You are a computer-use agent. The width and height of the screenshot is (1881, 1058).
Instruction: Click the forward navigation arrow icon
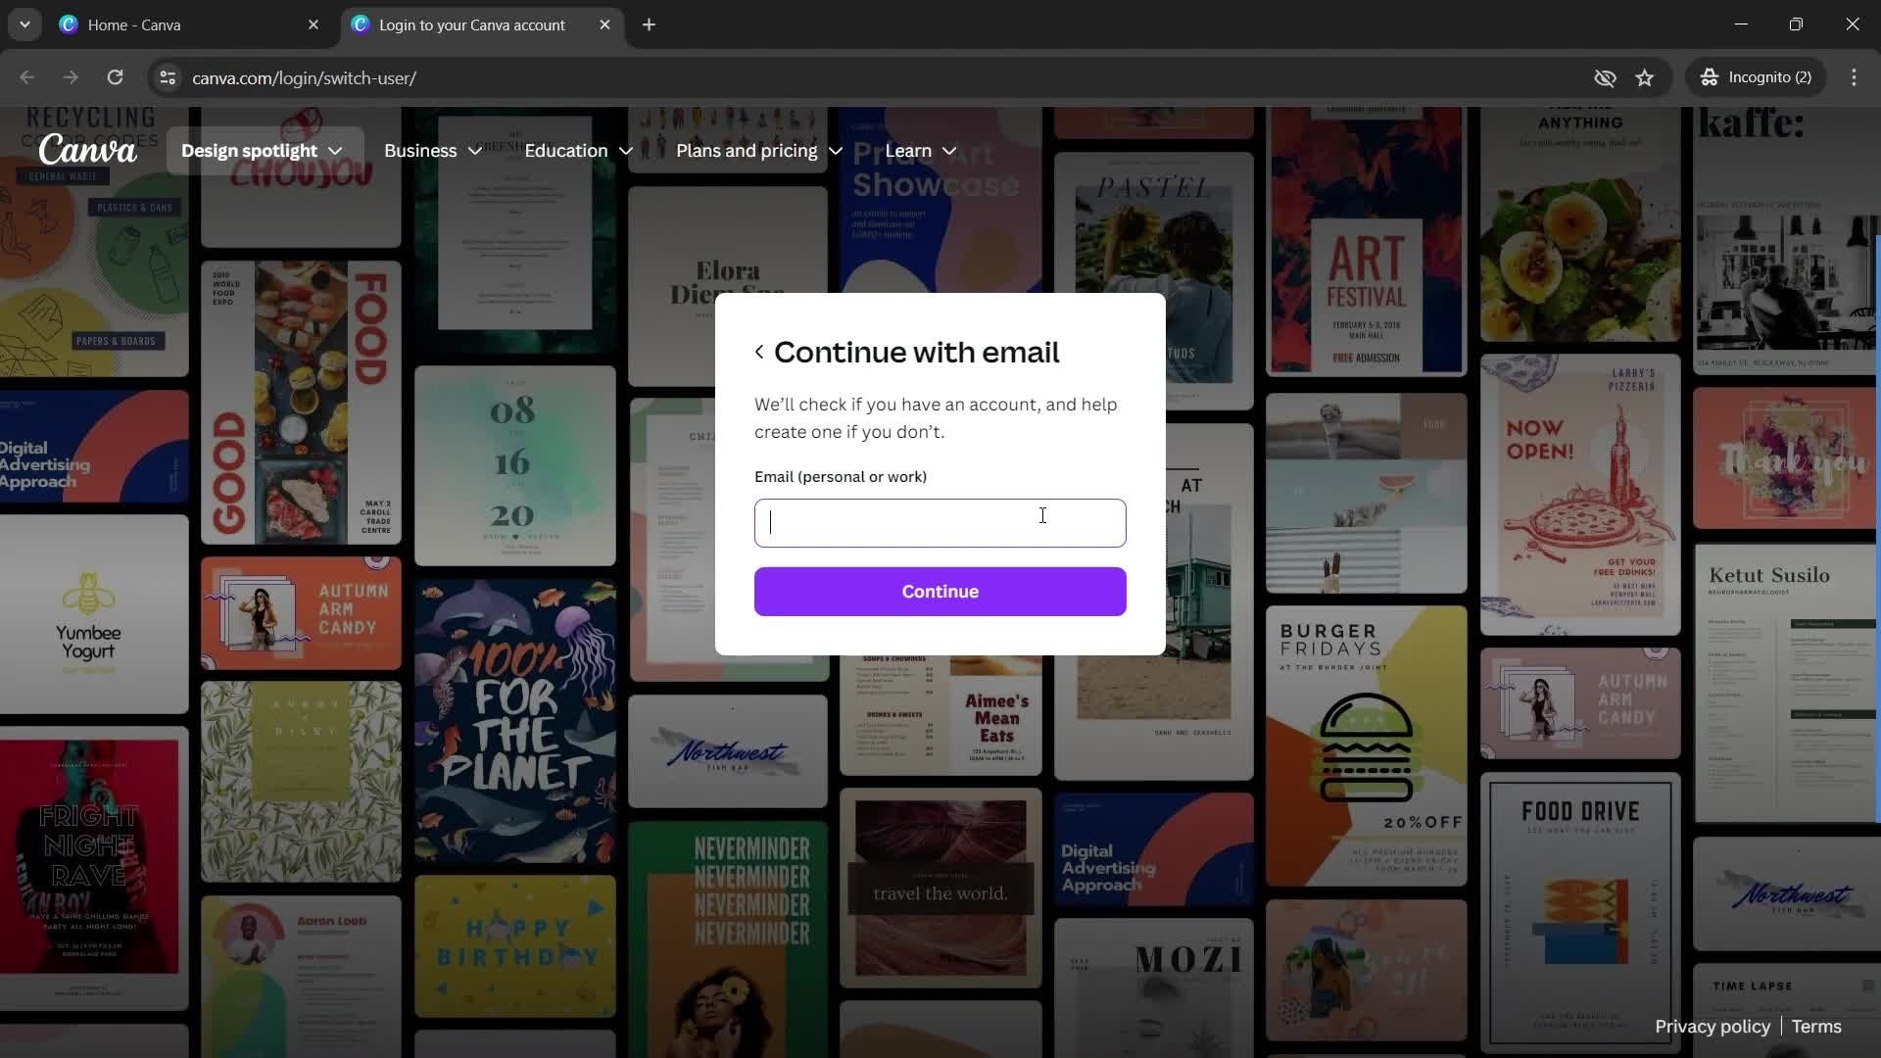[70, 77]
